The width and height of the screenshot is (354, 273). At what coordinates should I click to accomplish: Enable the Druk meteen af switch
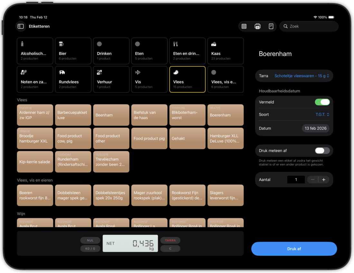click(322, 151)
